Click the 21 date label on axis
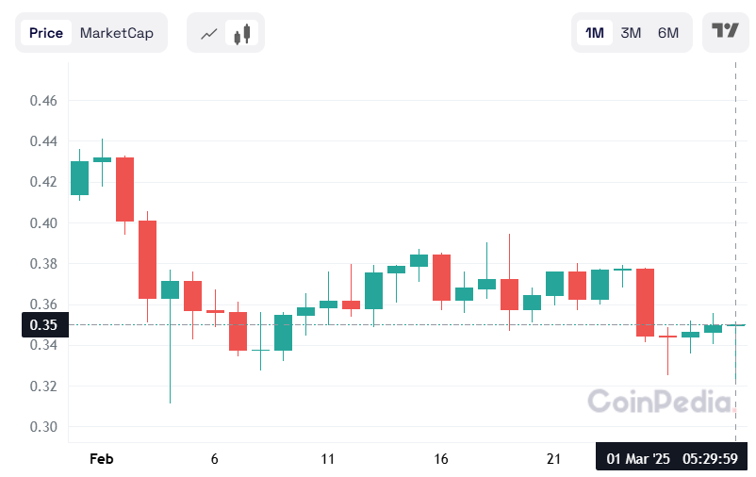The height and width of the screenshot is (477, 756). tap(554, 459)
